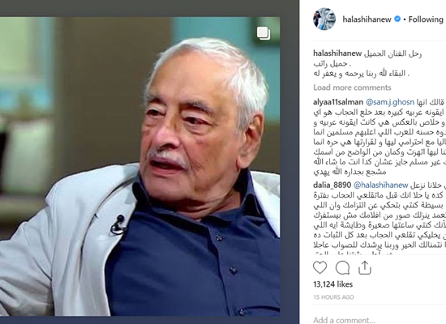Click the alyaa11salman comment text
Image resolution: width=446 pixels, height=324 pixels.
point(380,137)
